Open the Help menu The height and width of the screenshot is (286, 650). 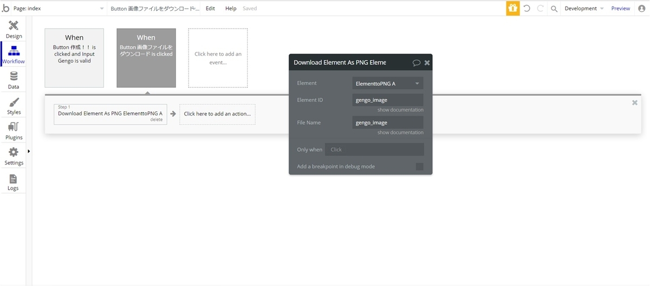231,9
